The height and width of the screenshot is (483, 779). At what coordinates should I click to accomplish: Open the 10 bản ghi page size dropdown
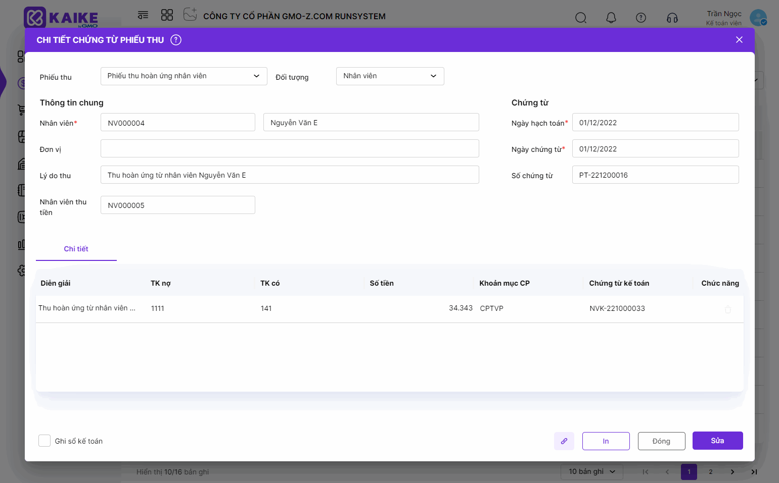coord(592,471)
